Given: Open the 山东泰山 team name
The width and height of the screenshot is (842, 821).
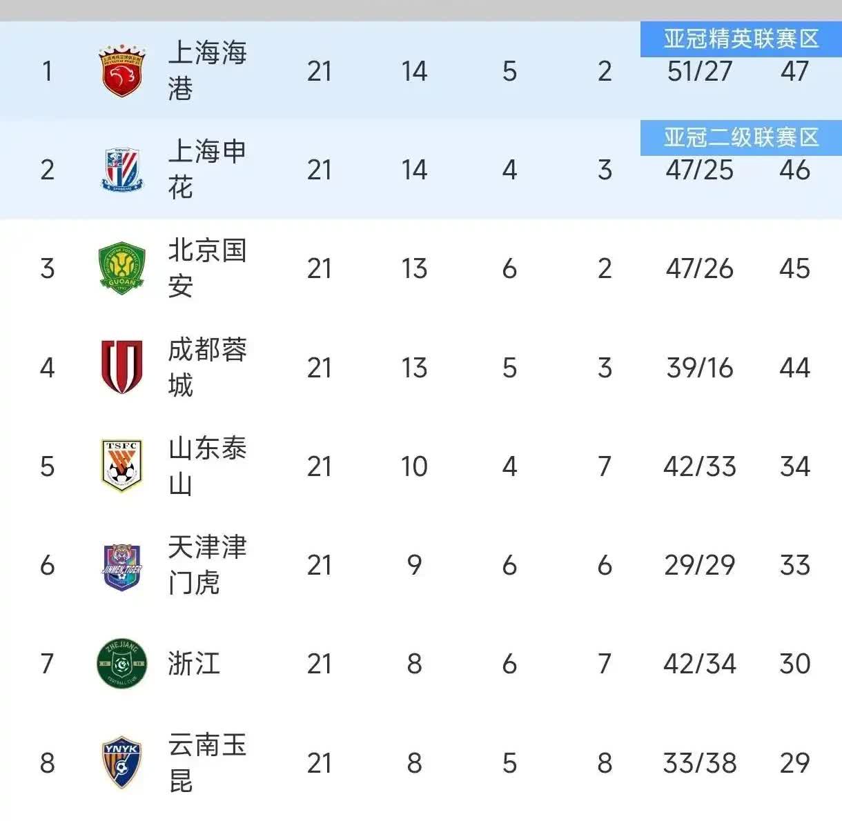Looking at the screenshot, I should click(x=207, y=466).
